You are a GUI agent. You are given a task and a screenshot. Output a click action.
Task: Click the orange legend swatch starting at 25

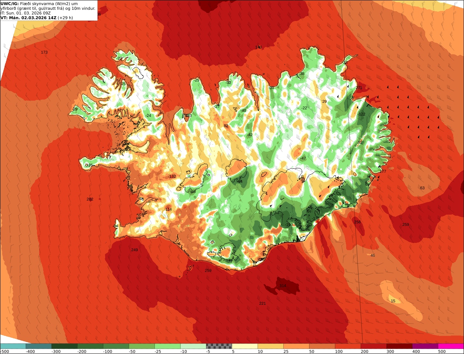pos(296,346)
